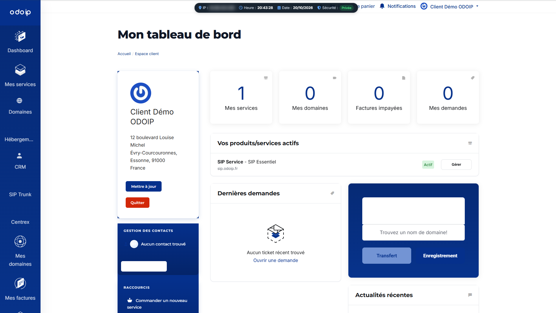Open the CRM person icon
The image size is (556, 313).
[x=19, y=156]
